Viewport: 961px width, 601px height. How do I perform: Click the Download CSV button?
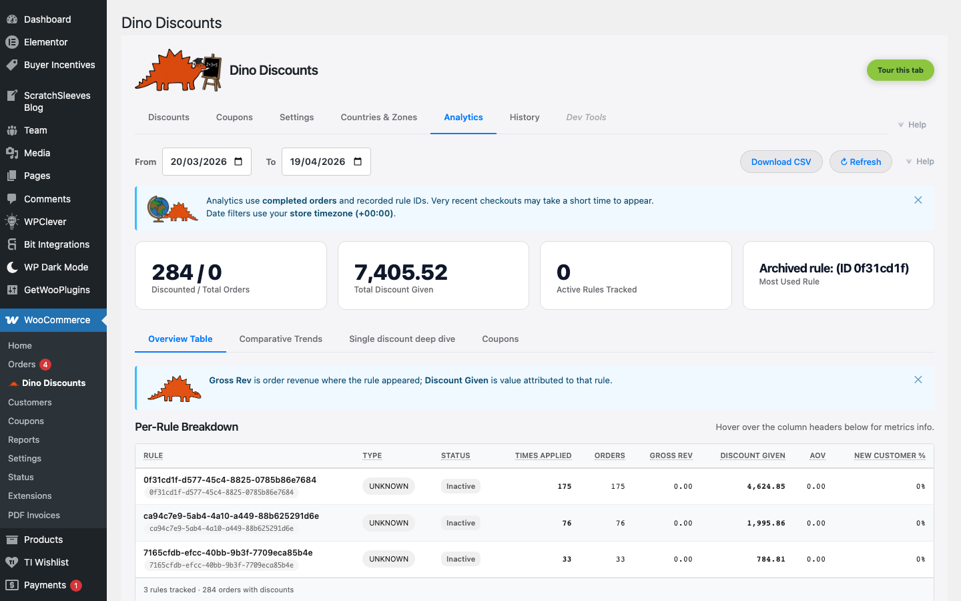(x=781, y=162)
